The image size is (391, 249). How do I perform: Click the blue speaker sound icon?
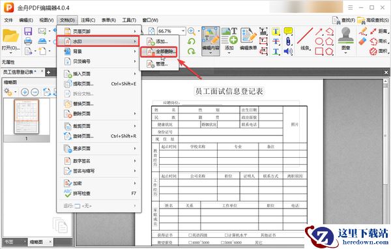[288, 51]
